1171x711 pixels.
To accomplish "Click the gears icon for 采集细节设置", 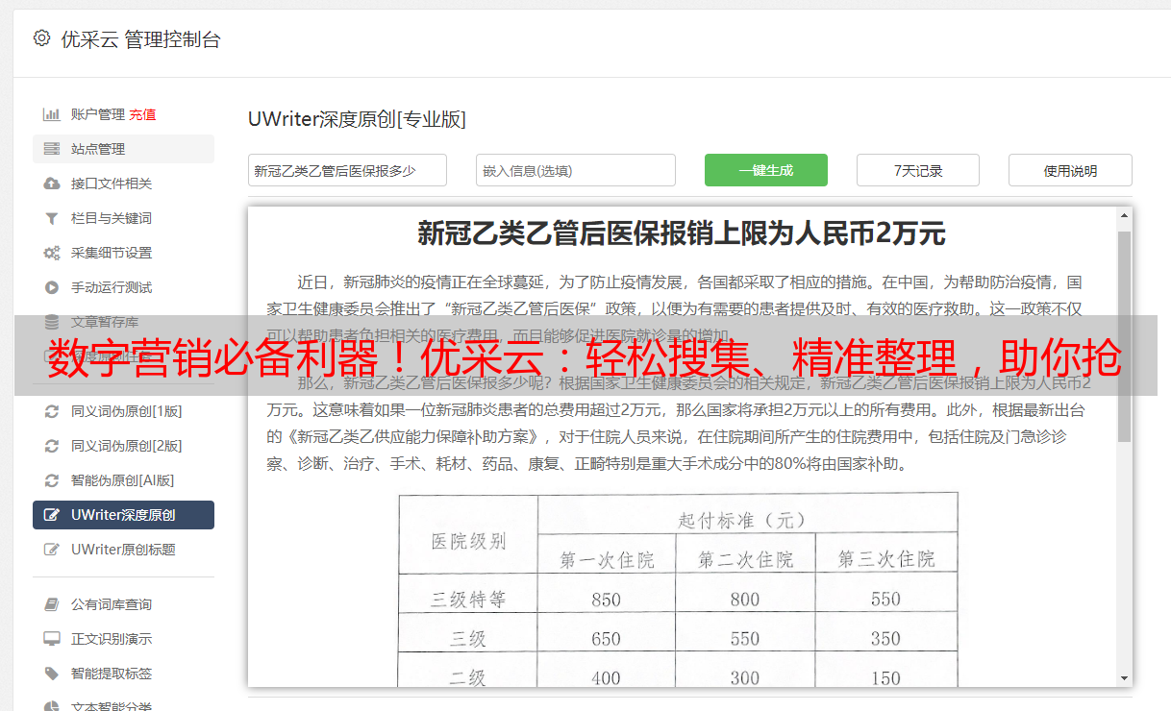I will 52,253.
